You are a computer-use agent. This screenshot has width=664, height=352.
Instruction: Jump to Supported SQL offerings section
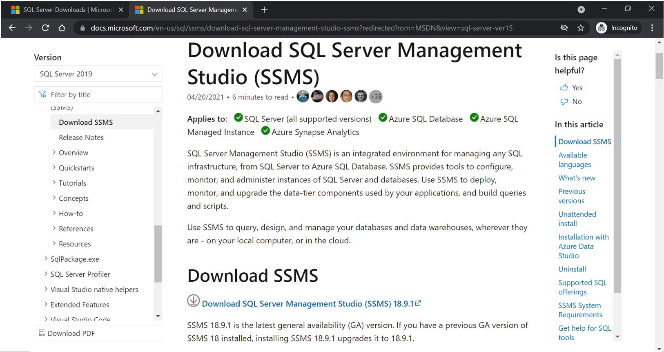(582, 287)
